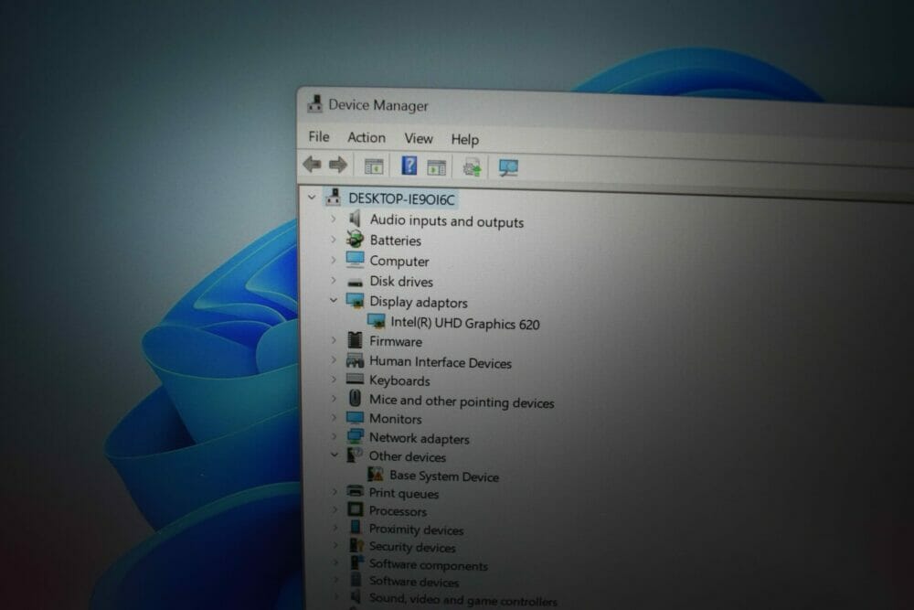Select the Software components label
The image size is (914, 610).
pyautogui.click(x=429, y=565)
